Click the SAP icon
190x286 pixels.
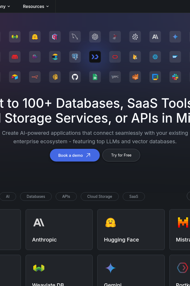(x=175, y=57)
